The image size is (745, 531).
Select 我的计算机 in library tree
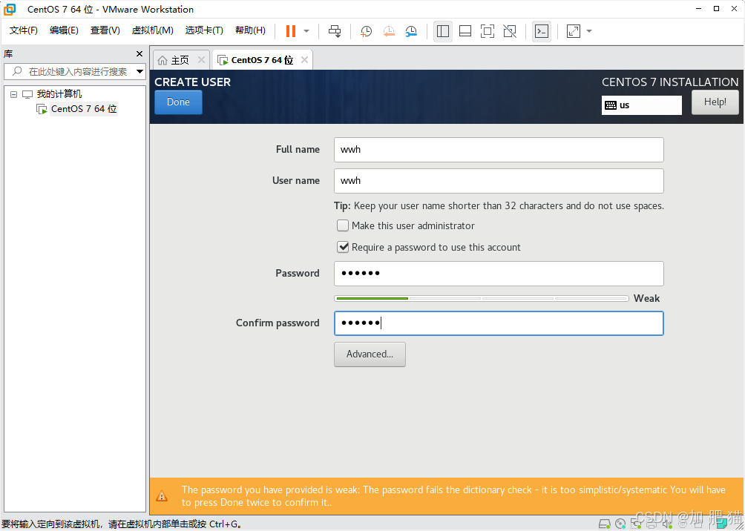point(59,94)
